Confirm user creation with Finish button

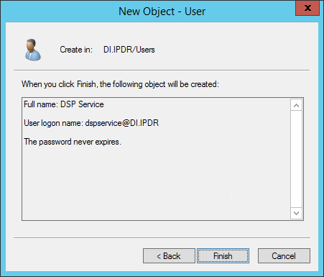(x=223, y=256)
